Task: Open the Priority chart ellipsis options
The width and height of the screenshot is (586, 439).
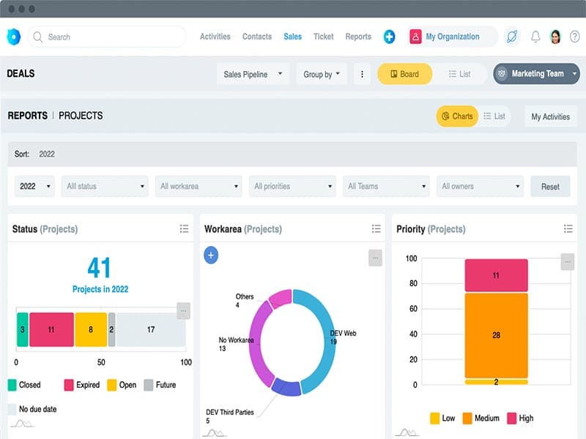Action: 567,262
